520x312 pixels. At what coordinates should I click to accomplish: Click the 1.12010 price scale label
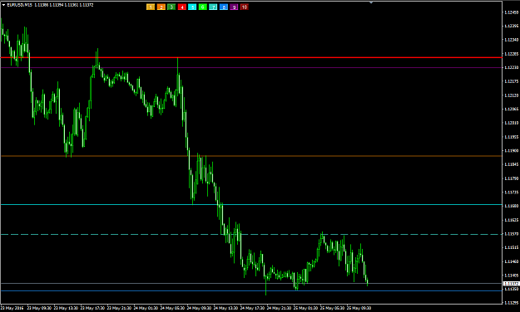pyautogui.click(x=511, y=123)
